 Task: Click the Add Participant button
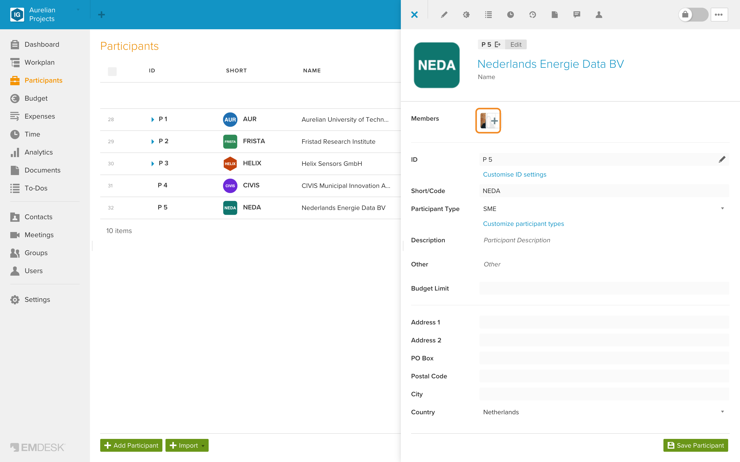point(131,445)
